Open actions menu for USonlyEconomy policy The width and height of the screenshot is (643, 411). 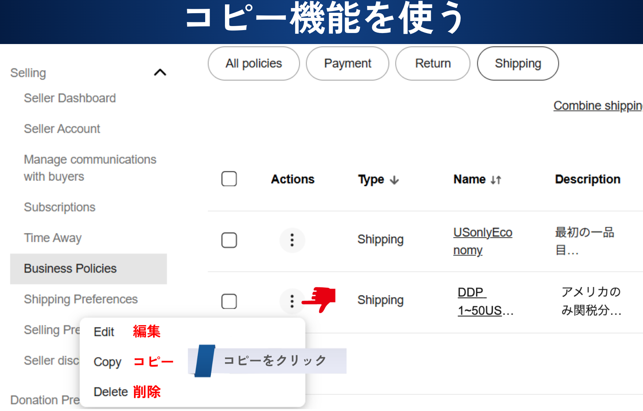coord(292,240)
